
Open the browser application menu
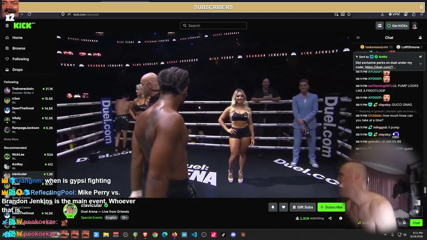click(422, 14)
